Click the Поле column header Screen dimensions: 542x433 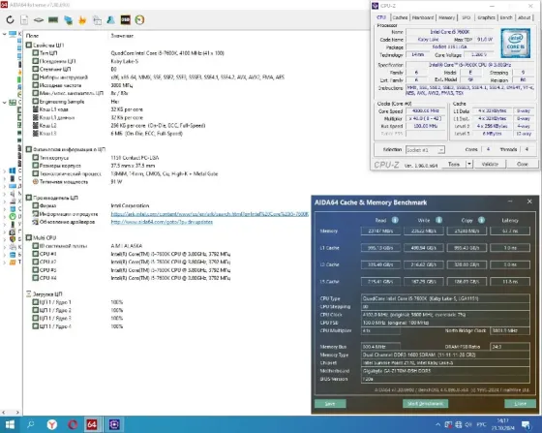32,36
